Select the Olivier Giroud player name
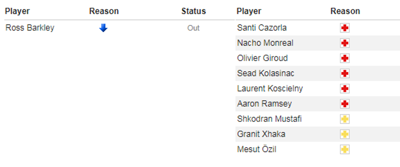 [262, 58]
